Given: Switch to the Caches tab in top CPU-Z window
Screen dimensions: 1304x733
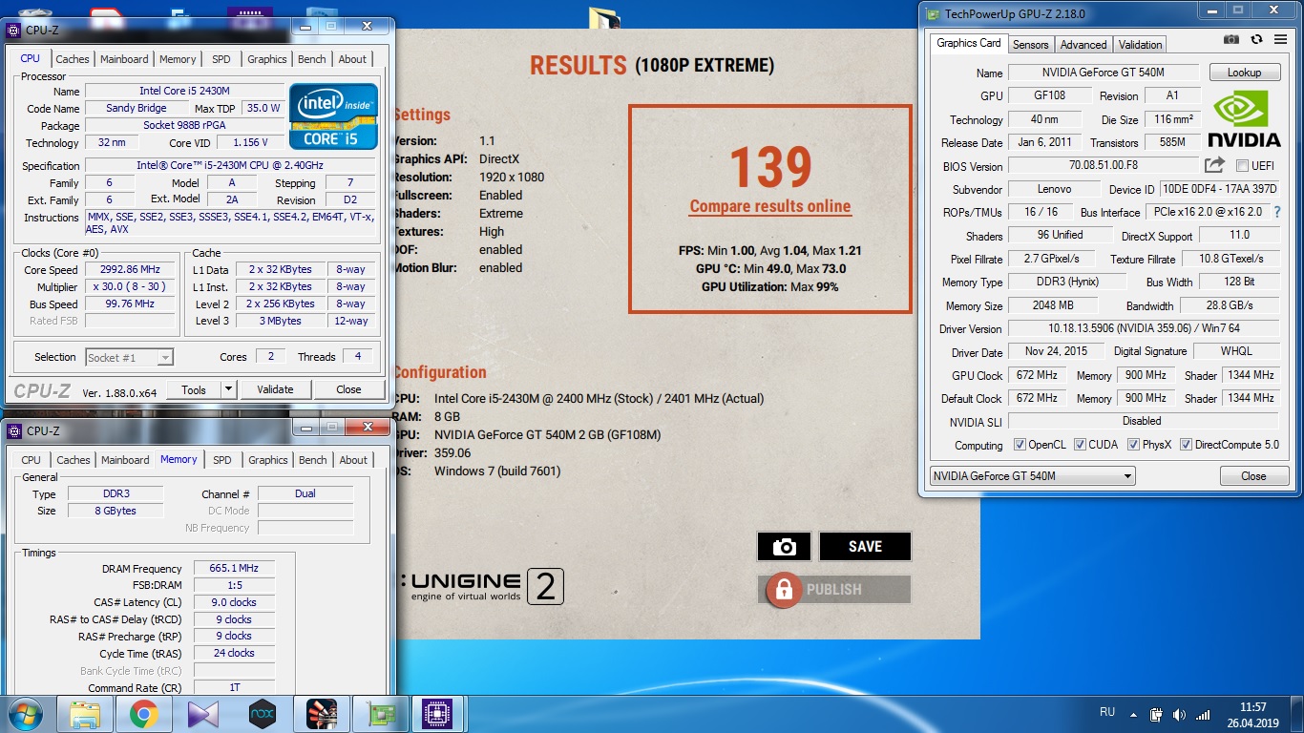Looking at the screenshot, I should tap(73, 59).
